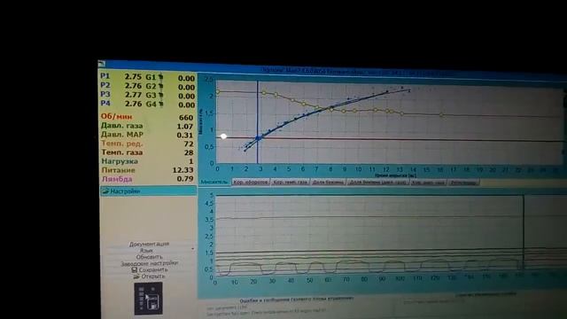Click Заводские настройки to restore defaults
The image size is (567, 319).
pyautogui.click(x=149, y=263)
